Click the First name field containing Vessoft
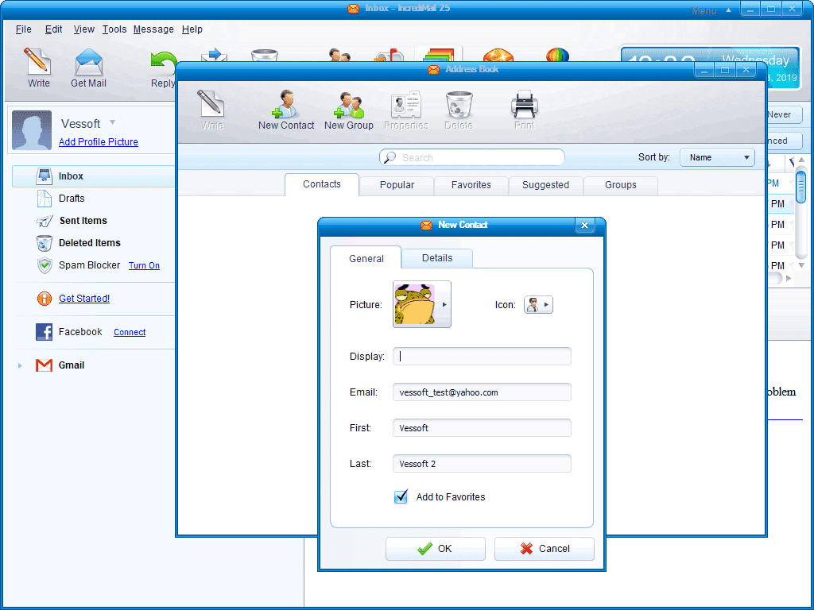814x610 pixels. point(482,428)
